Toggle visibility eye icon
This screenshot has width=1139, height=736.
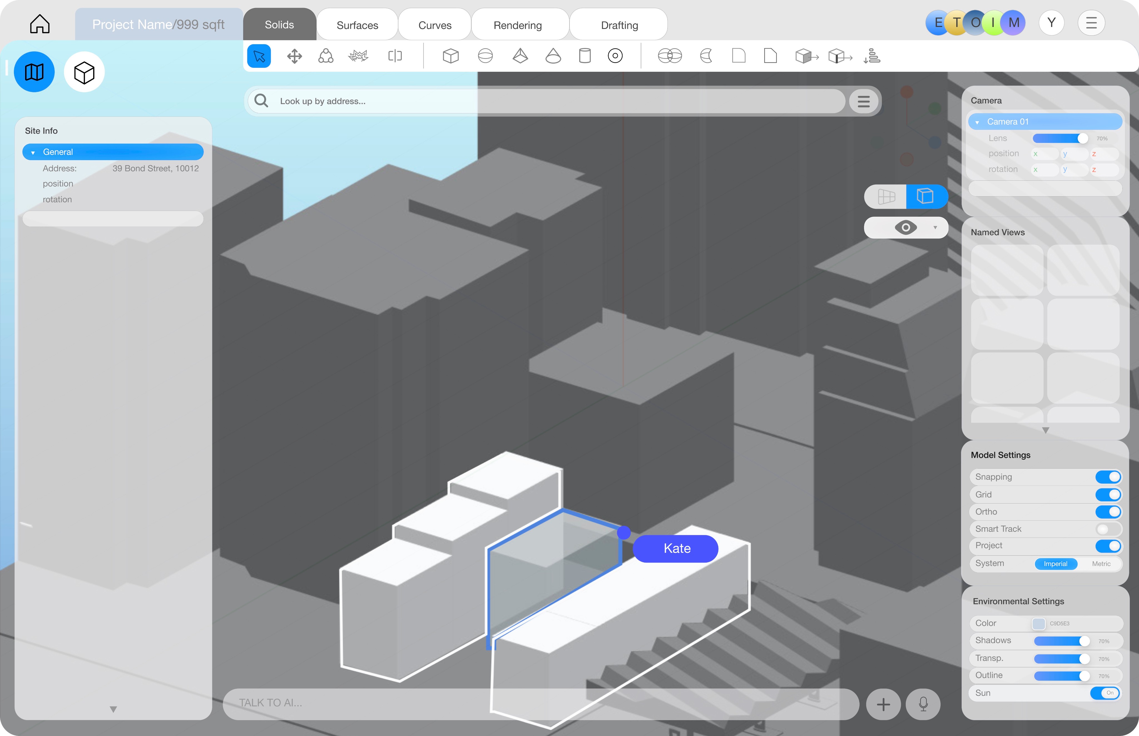pos(906,227)
